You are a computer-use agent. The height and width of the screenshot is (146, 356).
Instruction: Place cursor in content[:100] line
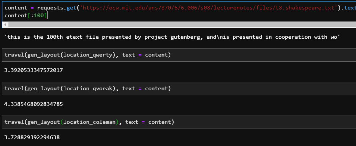click(x=26, y=15)
